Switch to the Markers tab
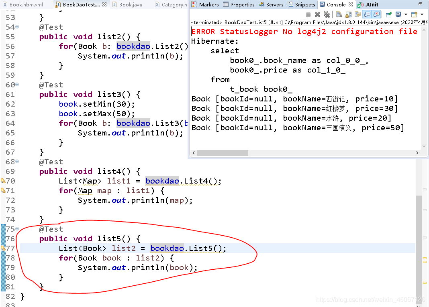429x307 pixels. [205, 4]
